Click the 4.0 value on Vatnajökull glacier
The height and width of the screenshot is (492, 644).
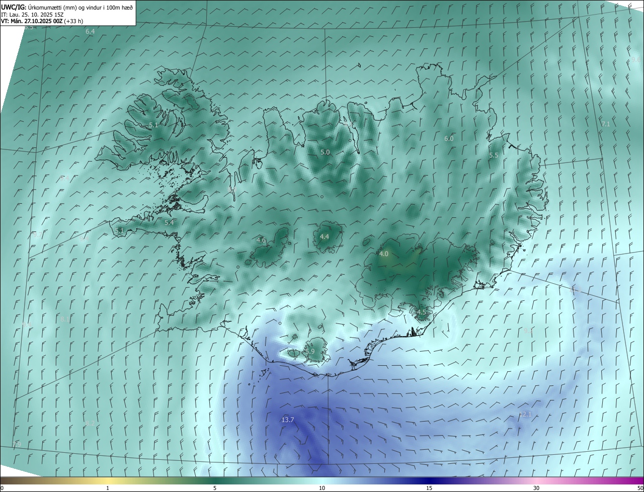click(384, 254)
